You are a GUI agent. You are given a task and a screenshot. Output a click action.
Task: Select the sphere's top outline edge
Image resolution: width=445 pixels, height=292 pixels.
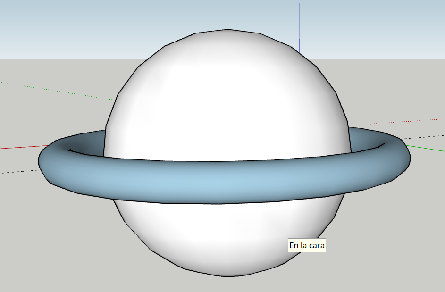coord(227,29)
